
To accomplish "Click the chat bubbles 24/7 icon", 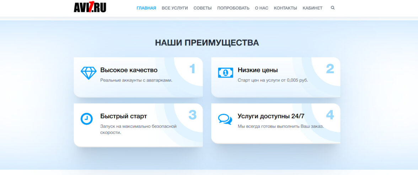I will (x=225, y=119).
